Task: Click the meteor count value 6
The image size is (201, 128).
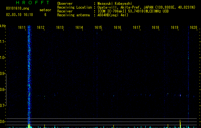Action: tap(45, 15)
